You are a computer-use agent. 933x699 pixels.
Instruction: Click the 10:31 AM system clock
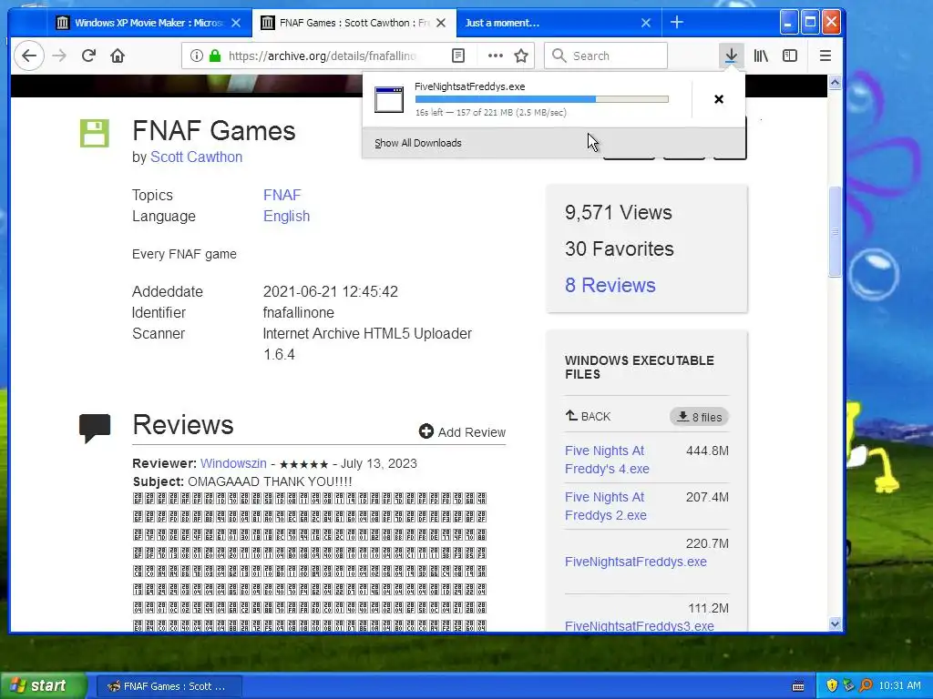tap(899, 686)
